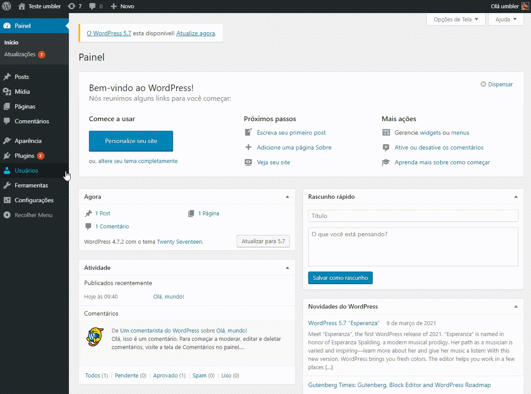This screenshot has width=531, height=394.
Task: Click the WordPress commenter avatar image
Action: pyautogui.click(x=95, y=336)
